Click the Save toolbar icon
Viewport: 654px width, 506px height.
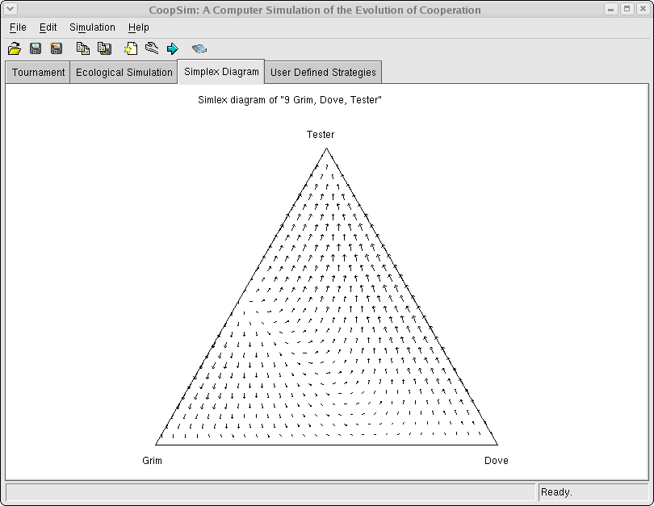[x=36, y=48]
